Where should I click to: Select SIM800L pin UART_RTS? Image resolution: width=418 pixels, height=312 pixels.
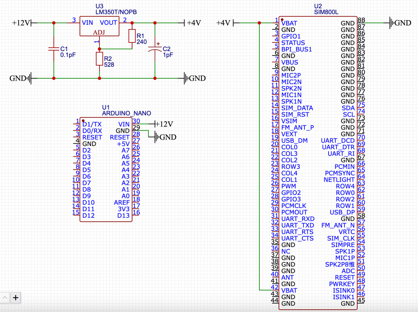point(297,232)
